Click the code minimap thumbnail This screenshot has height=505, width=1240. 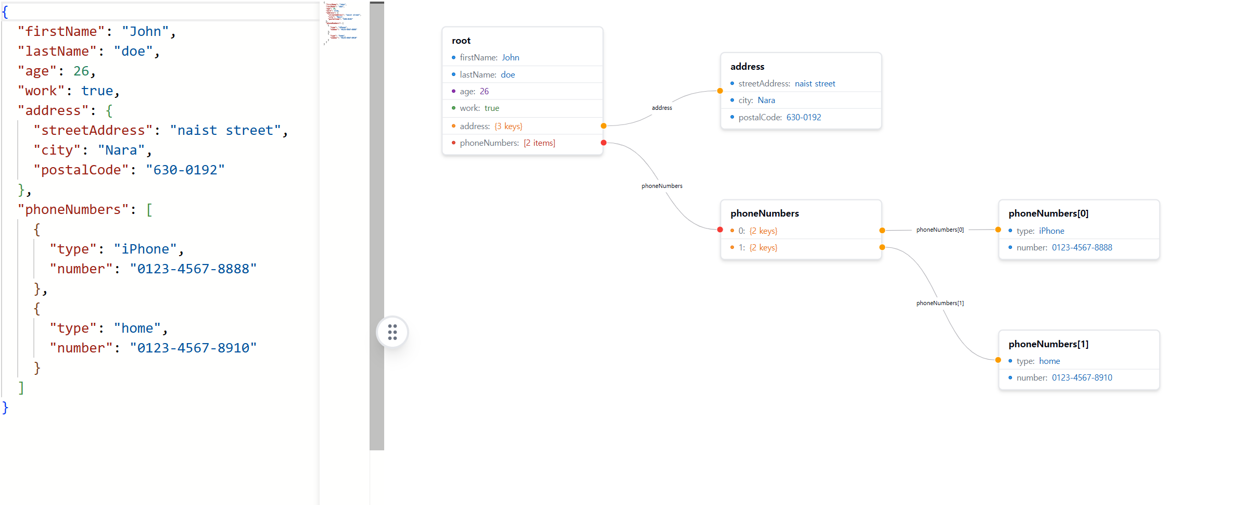[x=342, y=23]
